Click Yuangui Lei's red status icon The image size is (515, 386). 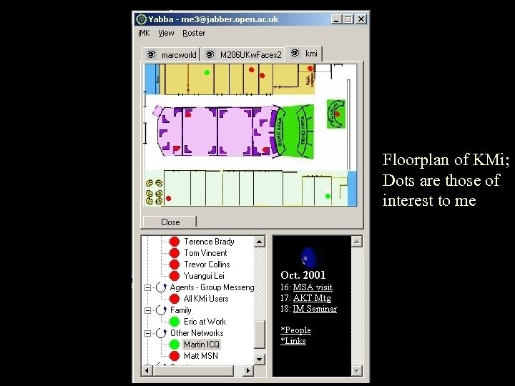[175, 276]
